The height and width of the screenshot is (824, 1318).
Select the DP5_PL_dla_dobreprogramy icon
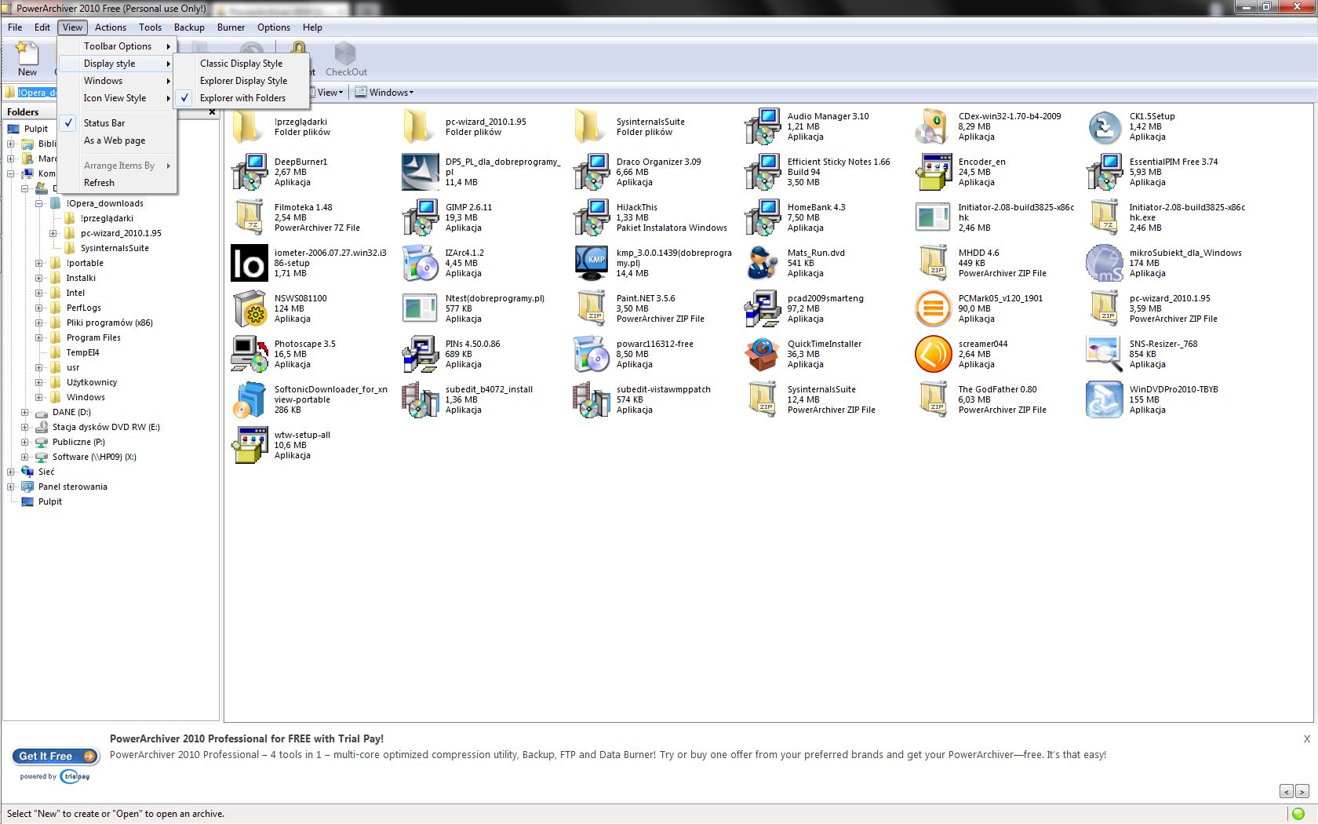pos(421,172)
